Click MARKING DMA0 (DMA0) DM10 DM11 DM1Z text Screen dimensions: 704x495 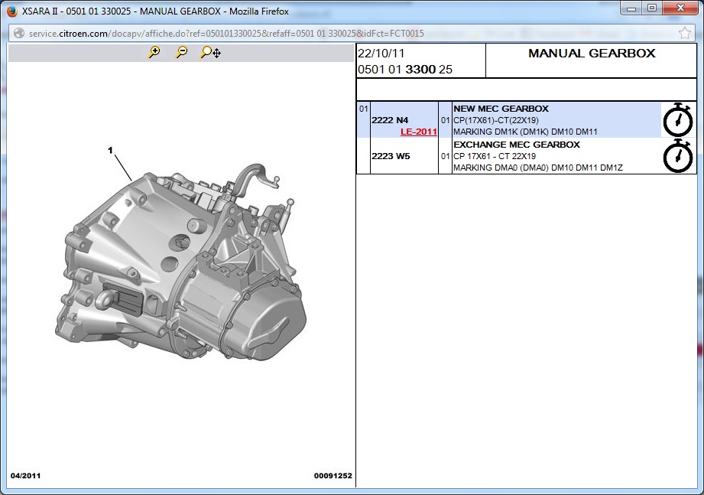coord(538,168)
